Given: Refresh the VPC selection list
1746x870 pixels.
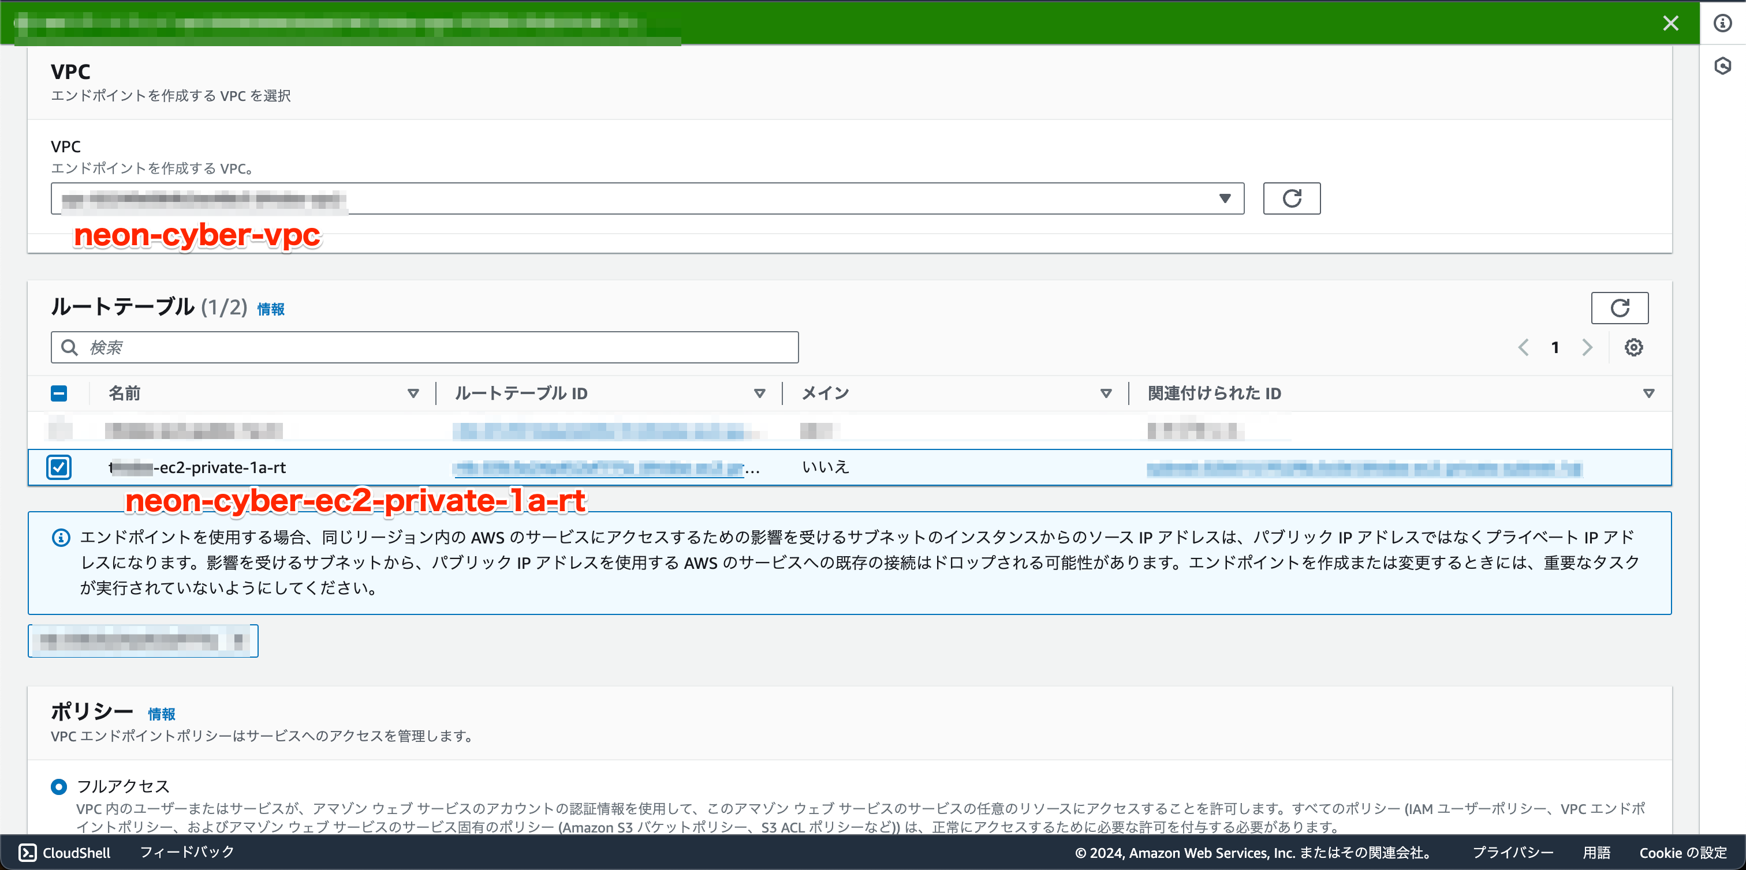Looking at the screenshot, I should click(1291, 198).
